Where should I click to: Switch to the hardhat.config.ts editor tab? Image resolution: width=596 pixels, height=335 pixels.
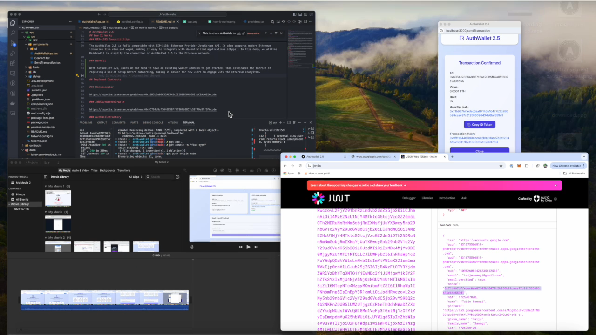[x=132, y=21]
